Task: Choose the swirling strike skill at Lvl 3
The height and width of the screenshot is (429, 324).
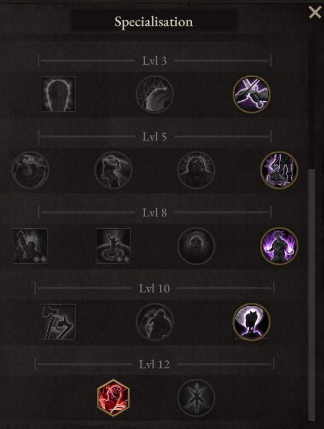Action: point(155,94)
